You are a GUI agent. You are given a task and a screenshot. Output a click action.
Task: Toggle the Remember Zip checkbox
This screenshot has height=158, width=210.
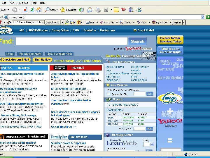(108, 94)
